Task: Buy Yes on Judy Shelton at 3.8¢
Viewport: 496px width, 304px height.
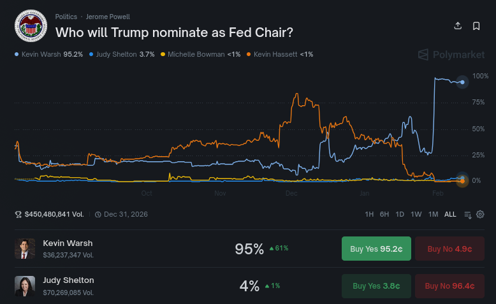Action: (376, 286)
